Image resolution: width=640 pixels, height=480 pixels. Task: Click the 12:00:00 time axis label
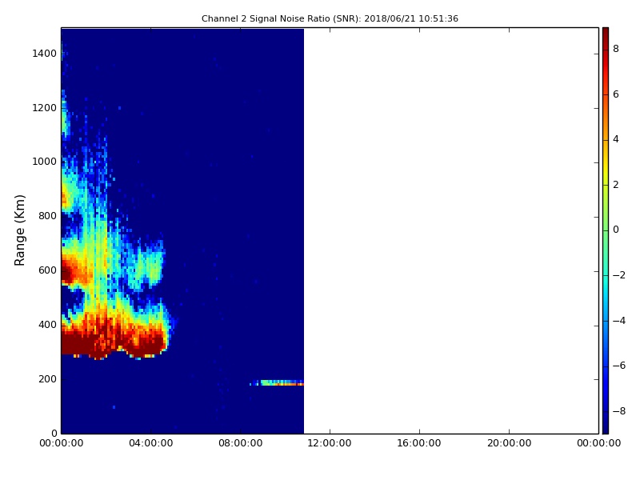330,443
